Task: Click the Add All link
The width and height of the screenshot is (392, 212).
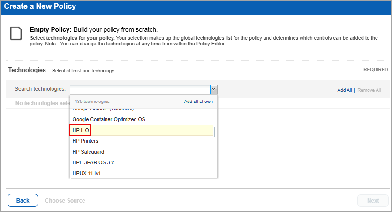Action: click(344, 90)
